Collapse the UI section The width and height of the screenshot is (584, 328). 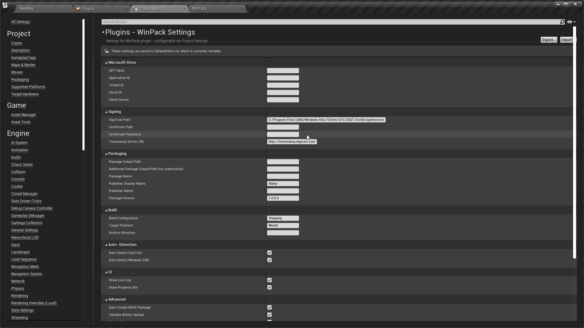[106, 272]
